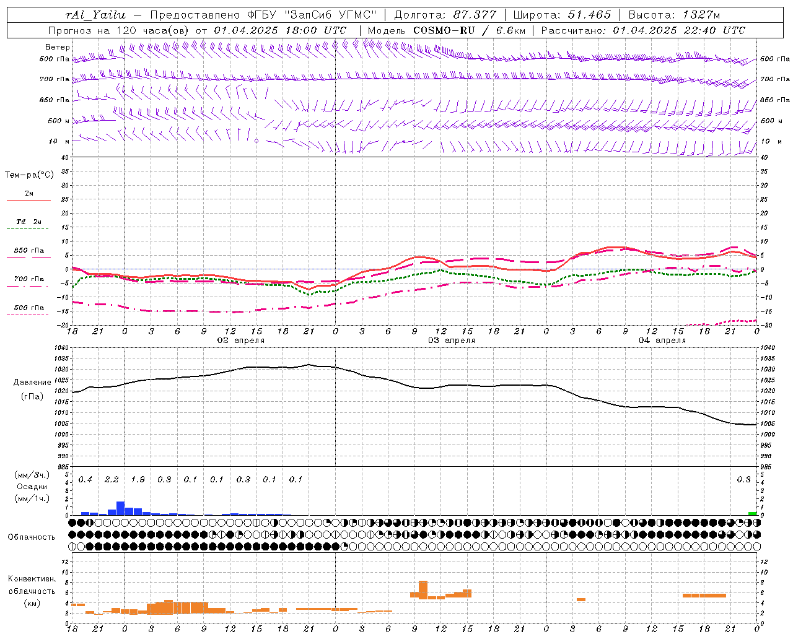Click the Давление panel label

coord(32,383)
